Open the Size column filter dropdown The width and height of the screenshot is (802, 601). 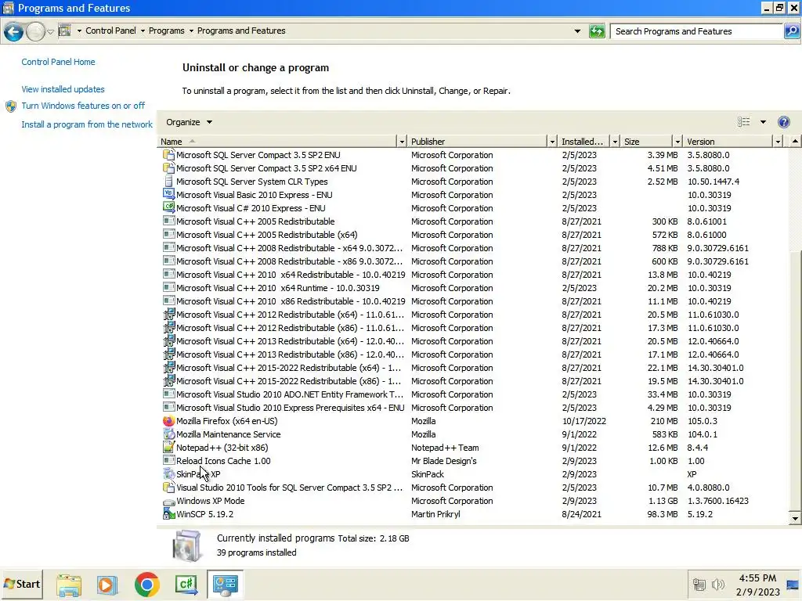click(x=677, y=142)
